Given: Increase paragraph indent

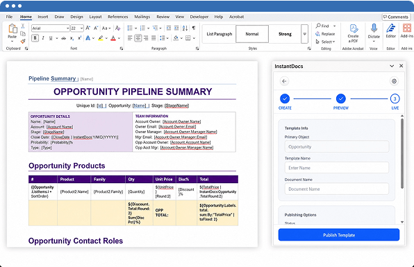Looking at the screenshot, I should pyautogui.click(x=176, y=28).
